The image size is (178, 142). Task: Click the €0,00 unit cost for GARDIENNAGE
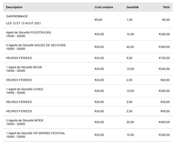98,20
